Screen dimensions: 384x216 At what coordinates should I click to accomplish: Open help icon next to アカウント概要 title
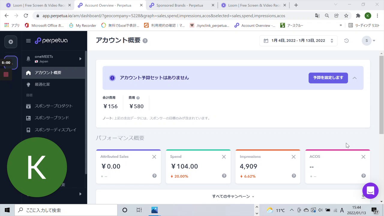(145, 41)
